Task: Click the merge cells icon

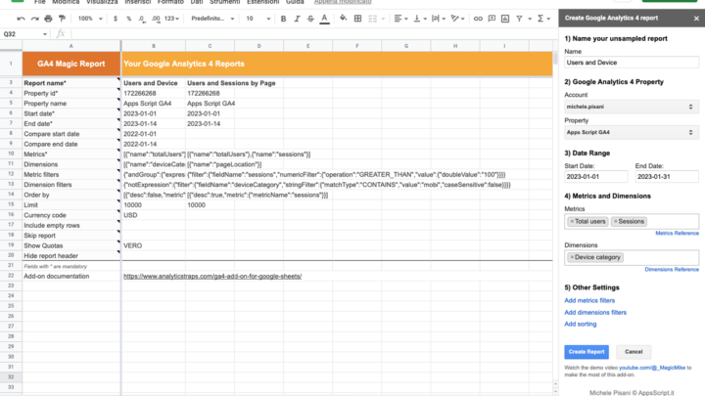Action: [372, 19]
